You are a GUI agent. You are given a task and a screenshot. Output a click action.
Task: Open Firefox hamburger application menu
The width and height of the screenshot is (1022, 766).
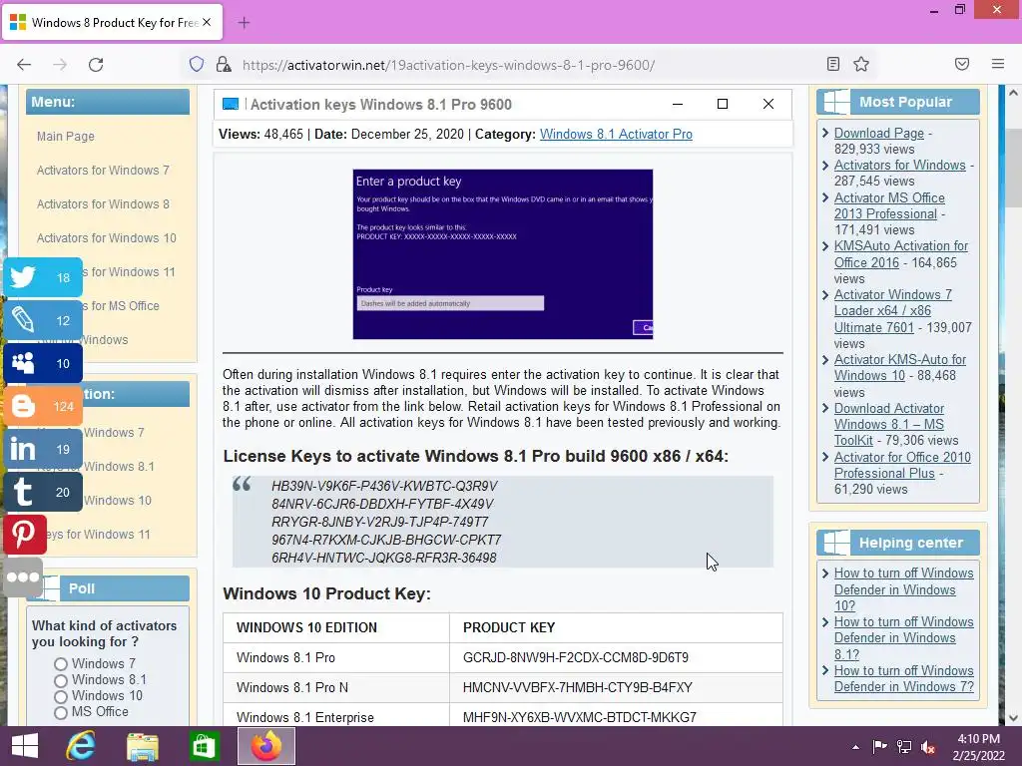pos(998,64)
